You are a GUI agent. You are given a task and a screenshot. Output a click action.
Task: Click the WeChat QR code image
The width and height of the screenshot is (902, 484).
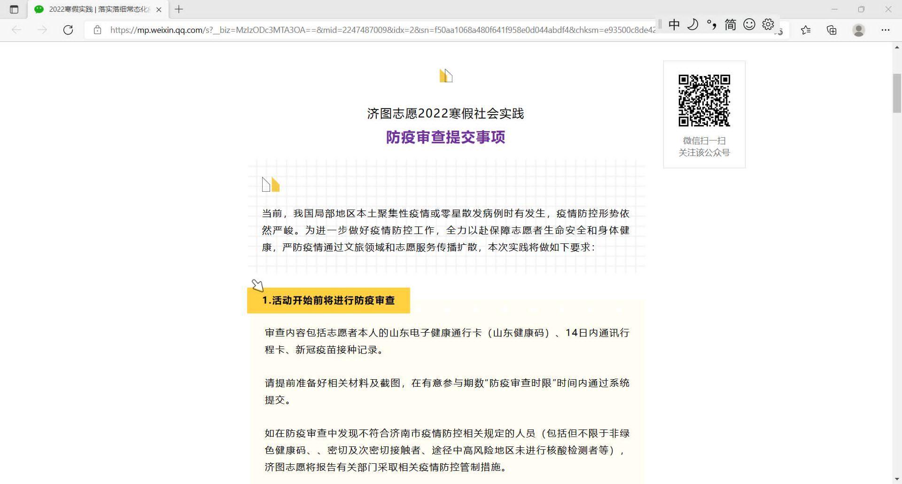point(704,100)
